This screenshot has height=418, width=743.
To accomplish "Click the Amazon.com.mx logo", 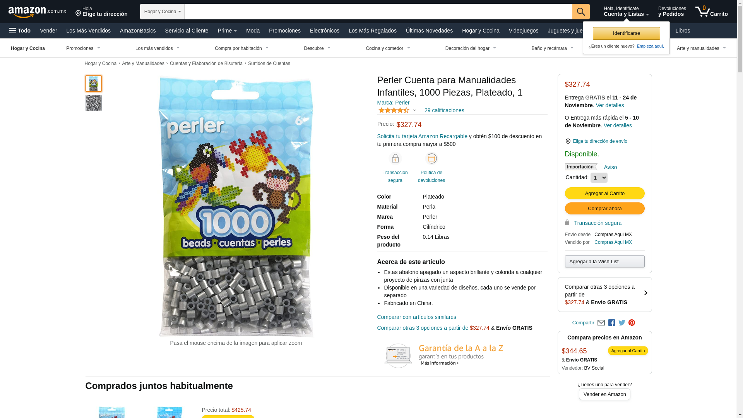I will click(x=37, y=12).
